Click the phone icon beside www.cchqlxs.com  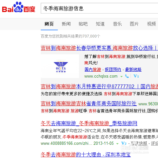pyautogui.click(x=127, y=76)
